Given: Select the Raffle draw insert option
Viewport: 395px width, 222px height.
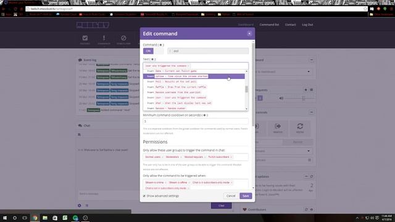Looking at the screenshot, I should click(x=194, y=87).
